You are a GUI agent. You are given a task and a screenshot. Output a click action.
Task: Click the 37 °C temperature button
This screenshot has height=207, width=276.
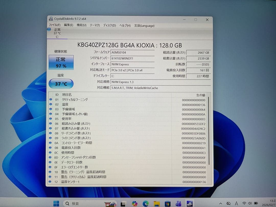(61, 84)
